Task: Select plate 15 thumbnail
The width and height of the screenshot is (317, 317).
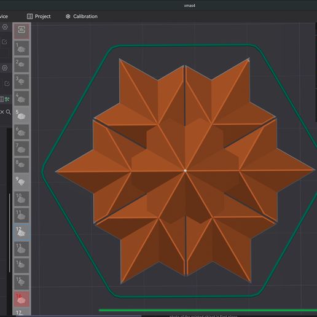Action: [x=22, y=282]
